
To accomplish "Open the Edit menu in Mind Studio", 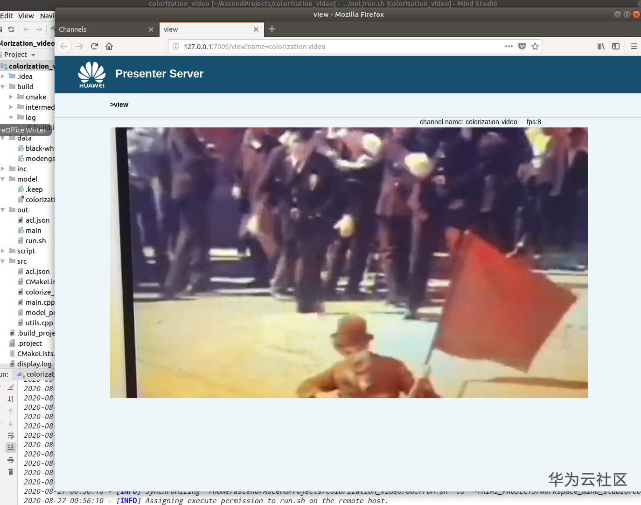I will tap(7, 15).
